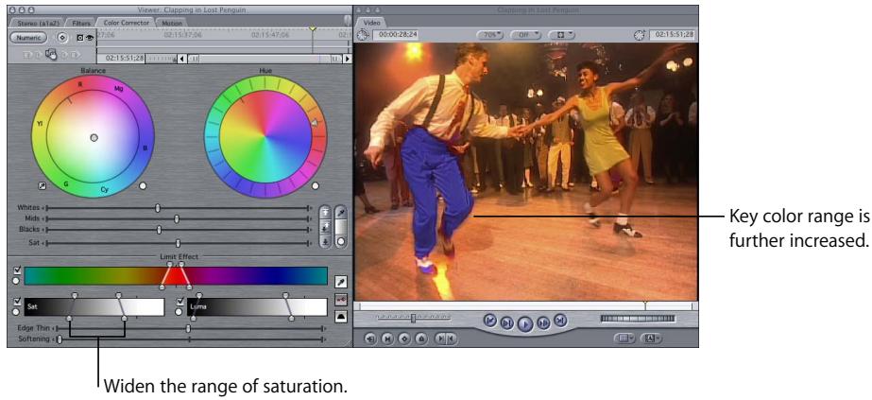The height and width of the screenshot is (400, 872).
Task: Open the view mode dropdown in Canvas
Action: [562, 34]
